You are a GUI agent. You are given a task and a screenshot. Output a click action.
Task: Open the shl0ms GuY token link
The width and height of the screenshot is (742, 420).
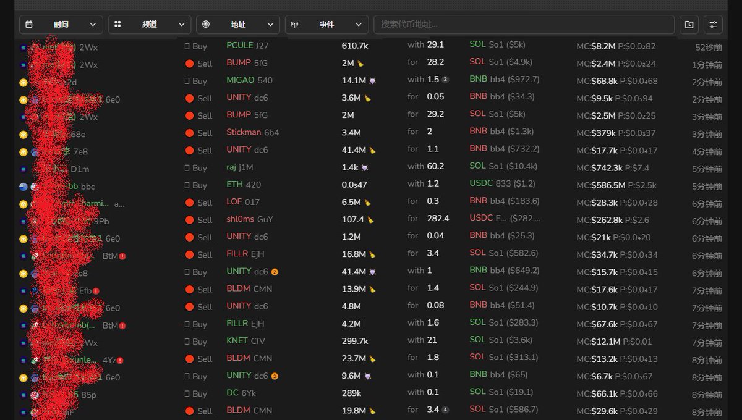250,219
